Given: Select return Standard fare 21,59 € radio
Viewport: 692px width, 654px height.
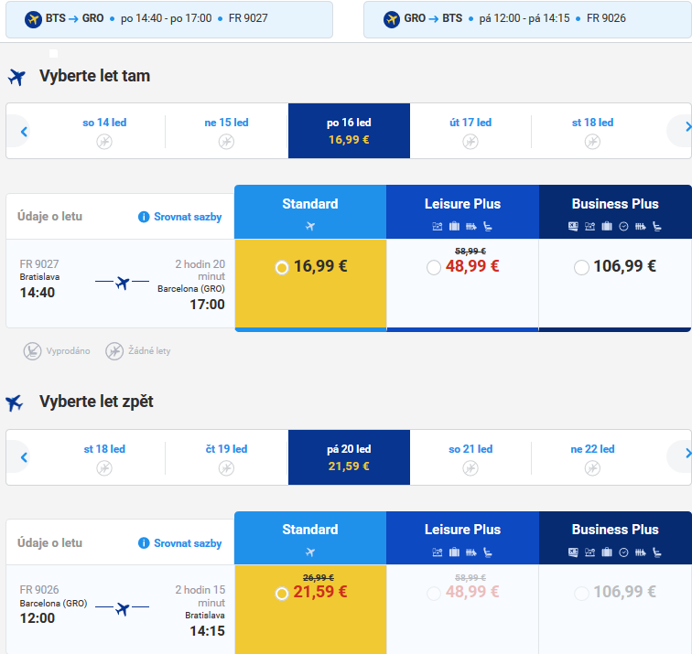Looking at the screenshot, I should click(282, 594).
